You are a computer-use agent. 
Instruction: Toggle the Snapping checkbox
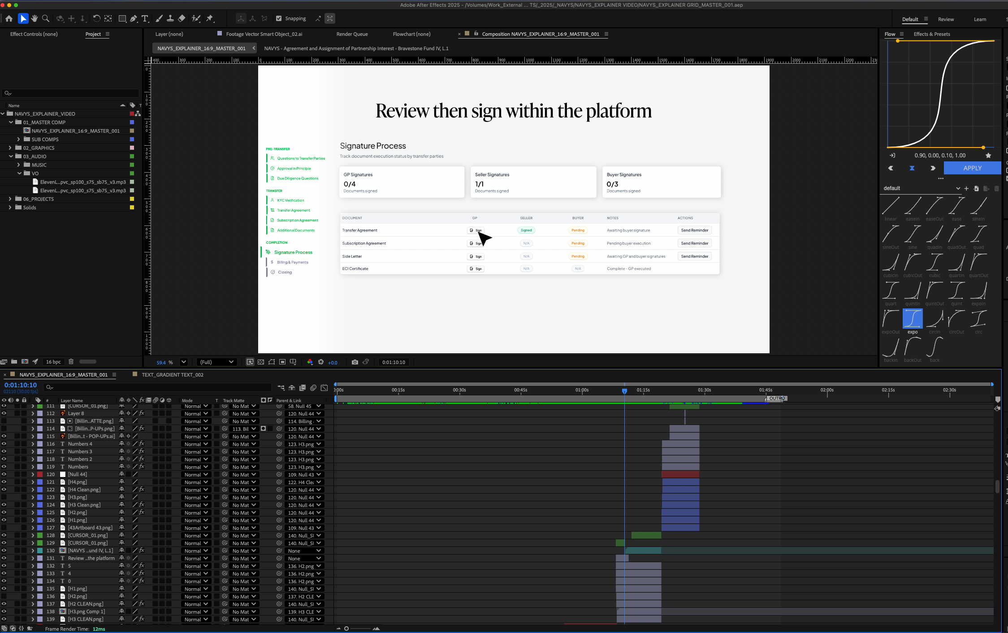click(x=279, y=18)
